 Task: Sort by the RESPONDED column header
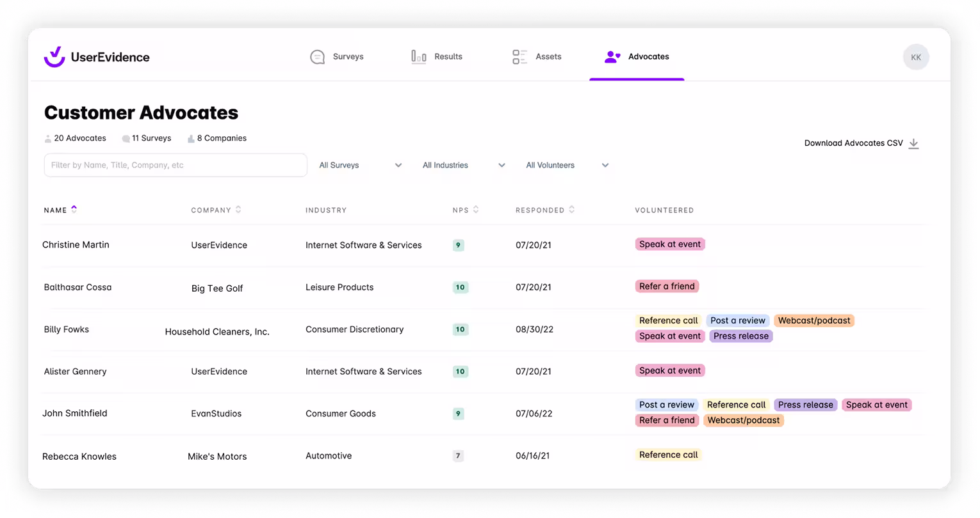[x=540, y=210]
